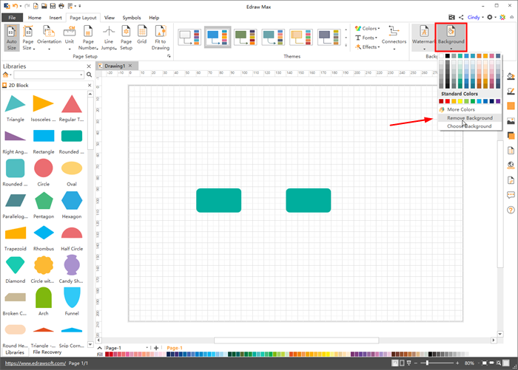Open the comments panel icon on right

click(x=511, y=195)
